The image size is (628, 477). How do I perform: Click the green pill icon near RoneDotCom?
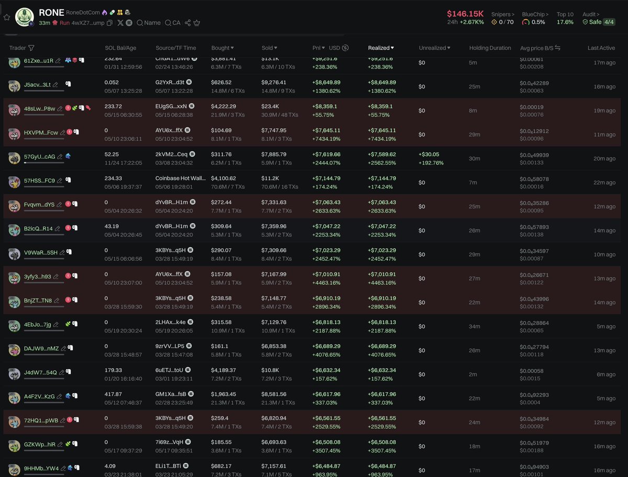click(112, 13)
